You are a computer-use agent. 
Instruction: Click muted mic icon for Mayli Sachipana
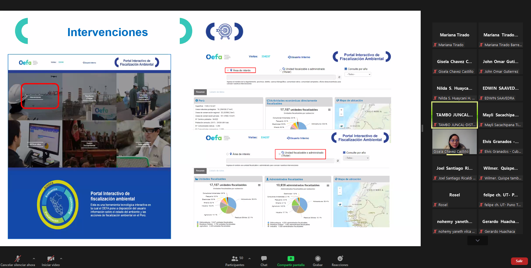(x=481, y=125)
